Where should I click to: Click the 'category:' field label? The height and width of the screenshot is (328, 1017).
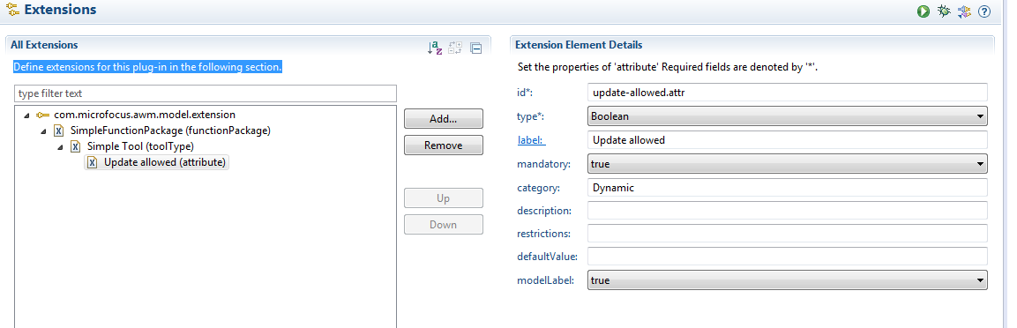(538, 187)
